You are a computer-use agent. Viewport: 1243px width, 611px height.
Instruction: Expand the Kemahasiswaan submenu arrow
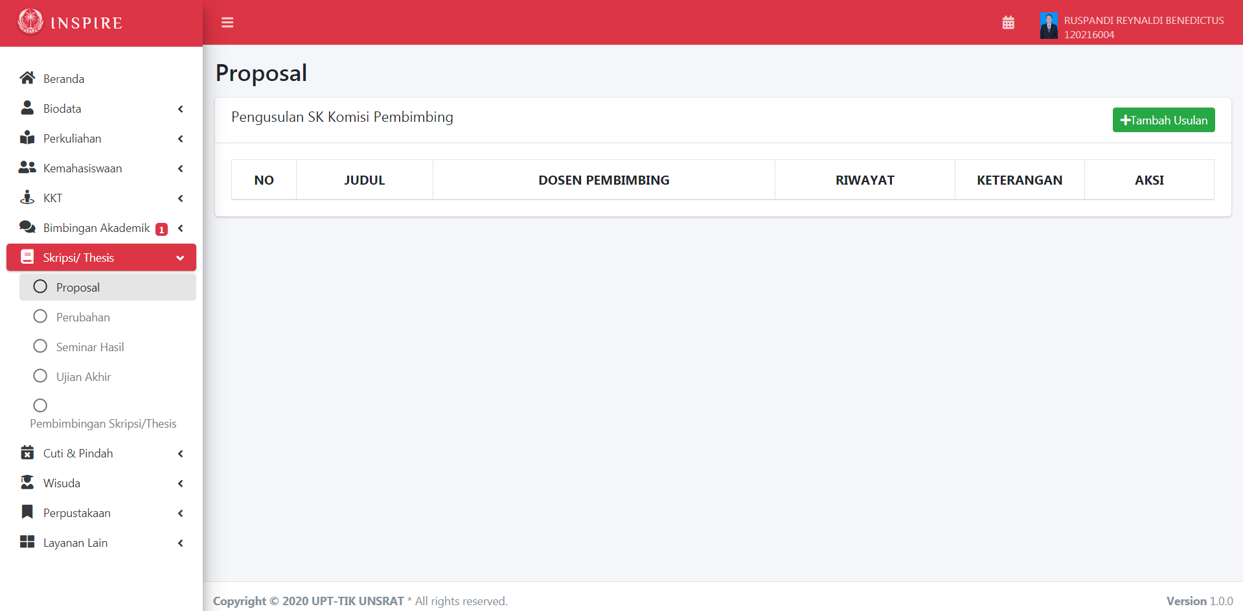click(x=181, y=168)
